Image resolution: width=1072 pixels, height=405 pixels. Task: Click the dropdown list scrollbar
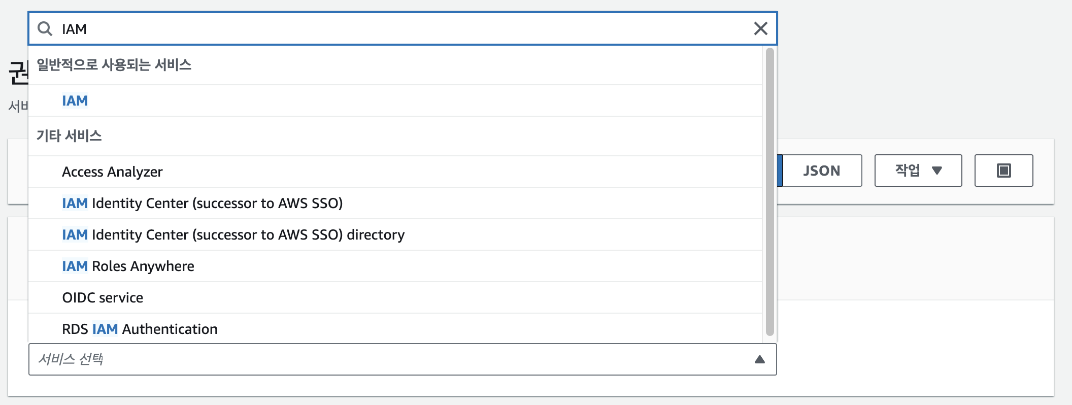tap(769, 192)
